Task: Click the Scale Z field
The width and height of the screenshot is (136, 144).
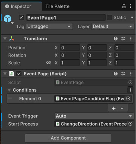Action: [124, 63]
